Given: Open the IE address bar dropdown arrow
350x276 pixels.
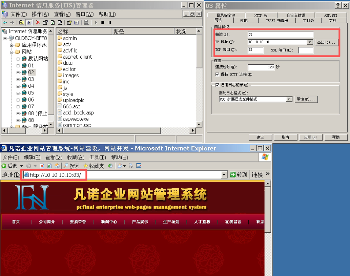Looking at the screenshot, I should 224,175.
